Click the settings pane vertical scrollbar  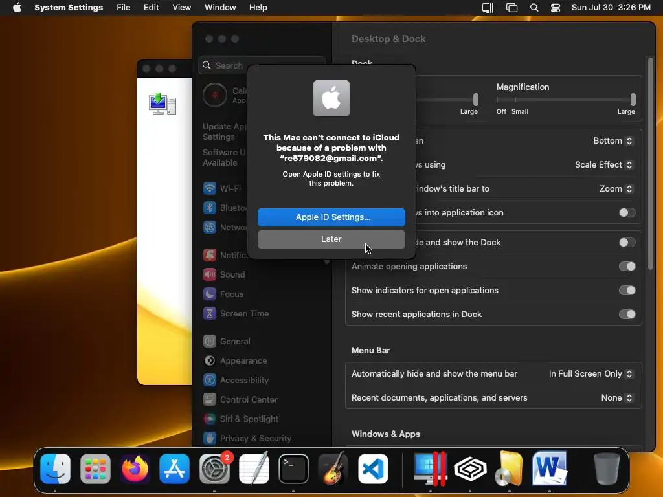[650, 163]
